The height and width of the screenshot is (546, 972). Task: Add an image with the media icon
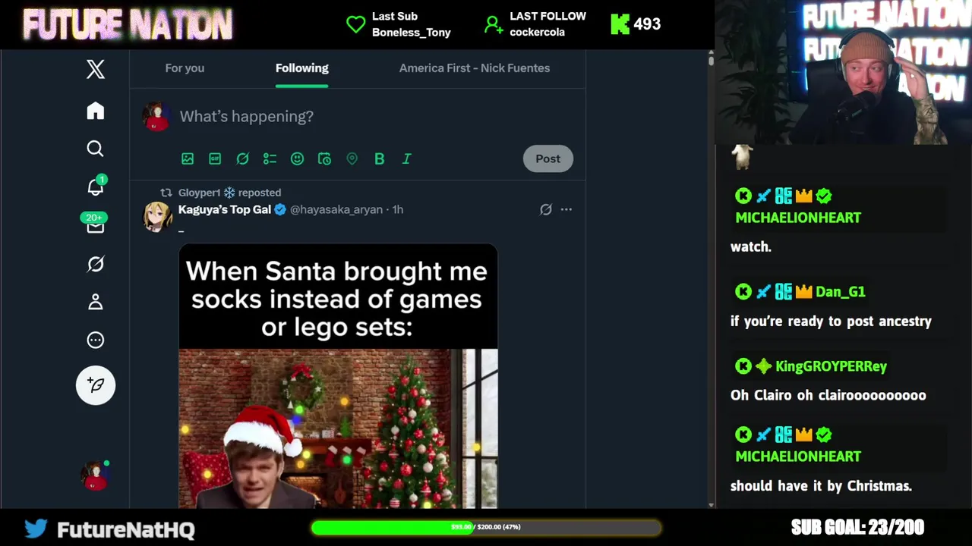click(188, 158)
